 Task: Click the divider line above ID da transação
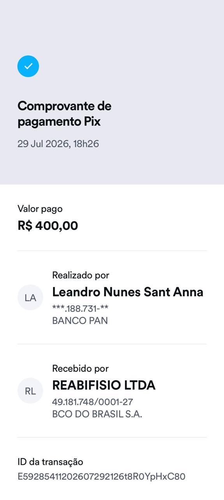pyautogui.click(x=112, y=437)
